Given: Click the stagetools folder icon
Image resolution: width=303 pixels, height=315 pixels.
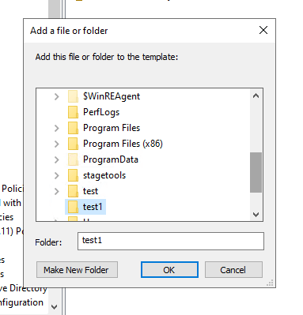Looking at the screenshot, I should (73, 175).
